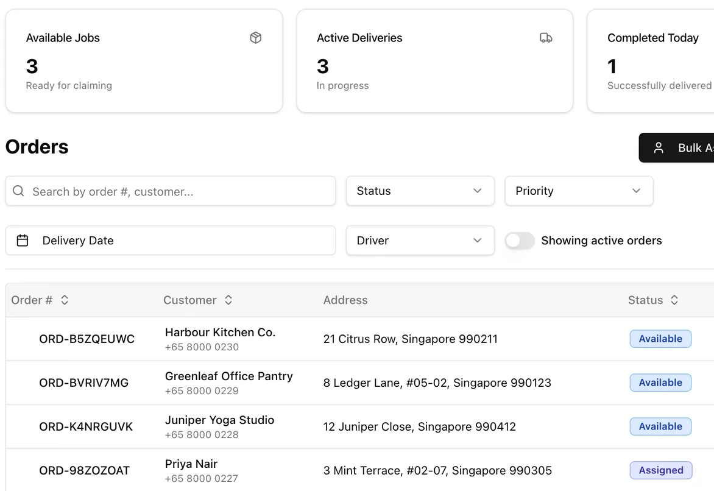Viewport: 714px width, 491px height.
Task: Click the Active Deliveries card title
Action: (x=359, y=38)
